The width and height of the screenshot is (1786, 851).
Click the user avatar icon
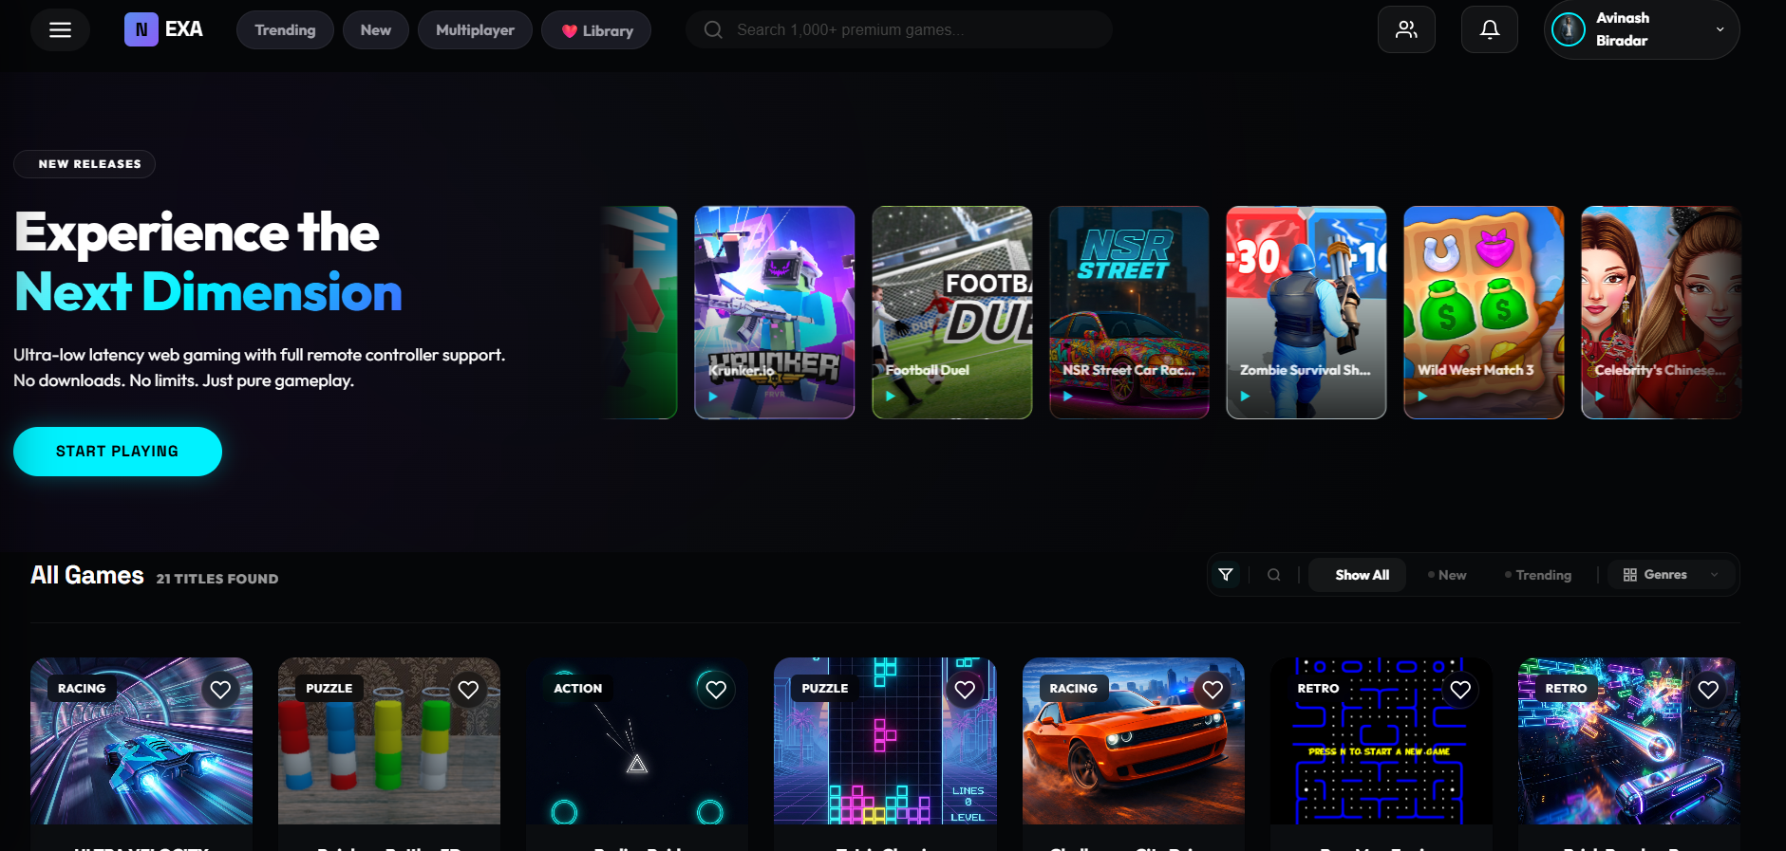coord(1569,29)
